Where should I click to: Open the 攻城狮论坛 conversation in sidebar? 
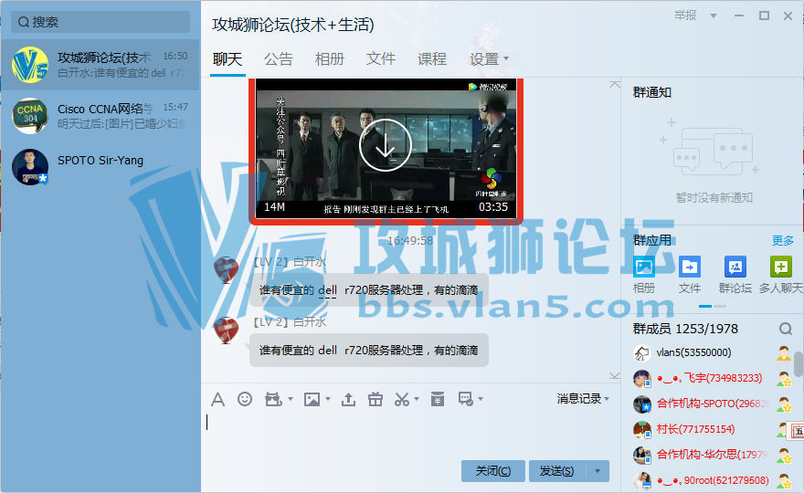[x=100, y=65]
